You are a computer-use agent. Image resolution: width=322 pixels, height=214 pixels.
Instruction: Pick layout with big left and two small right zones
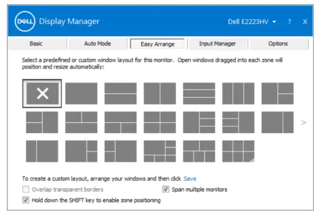coord(81,151)
